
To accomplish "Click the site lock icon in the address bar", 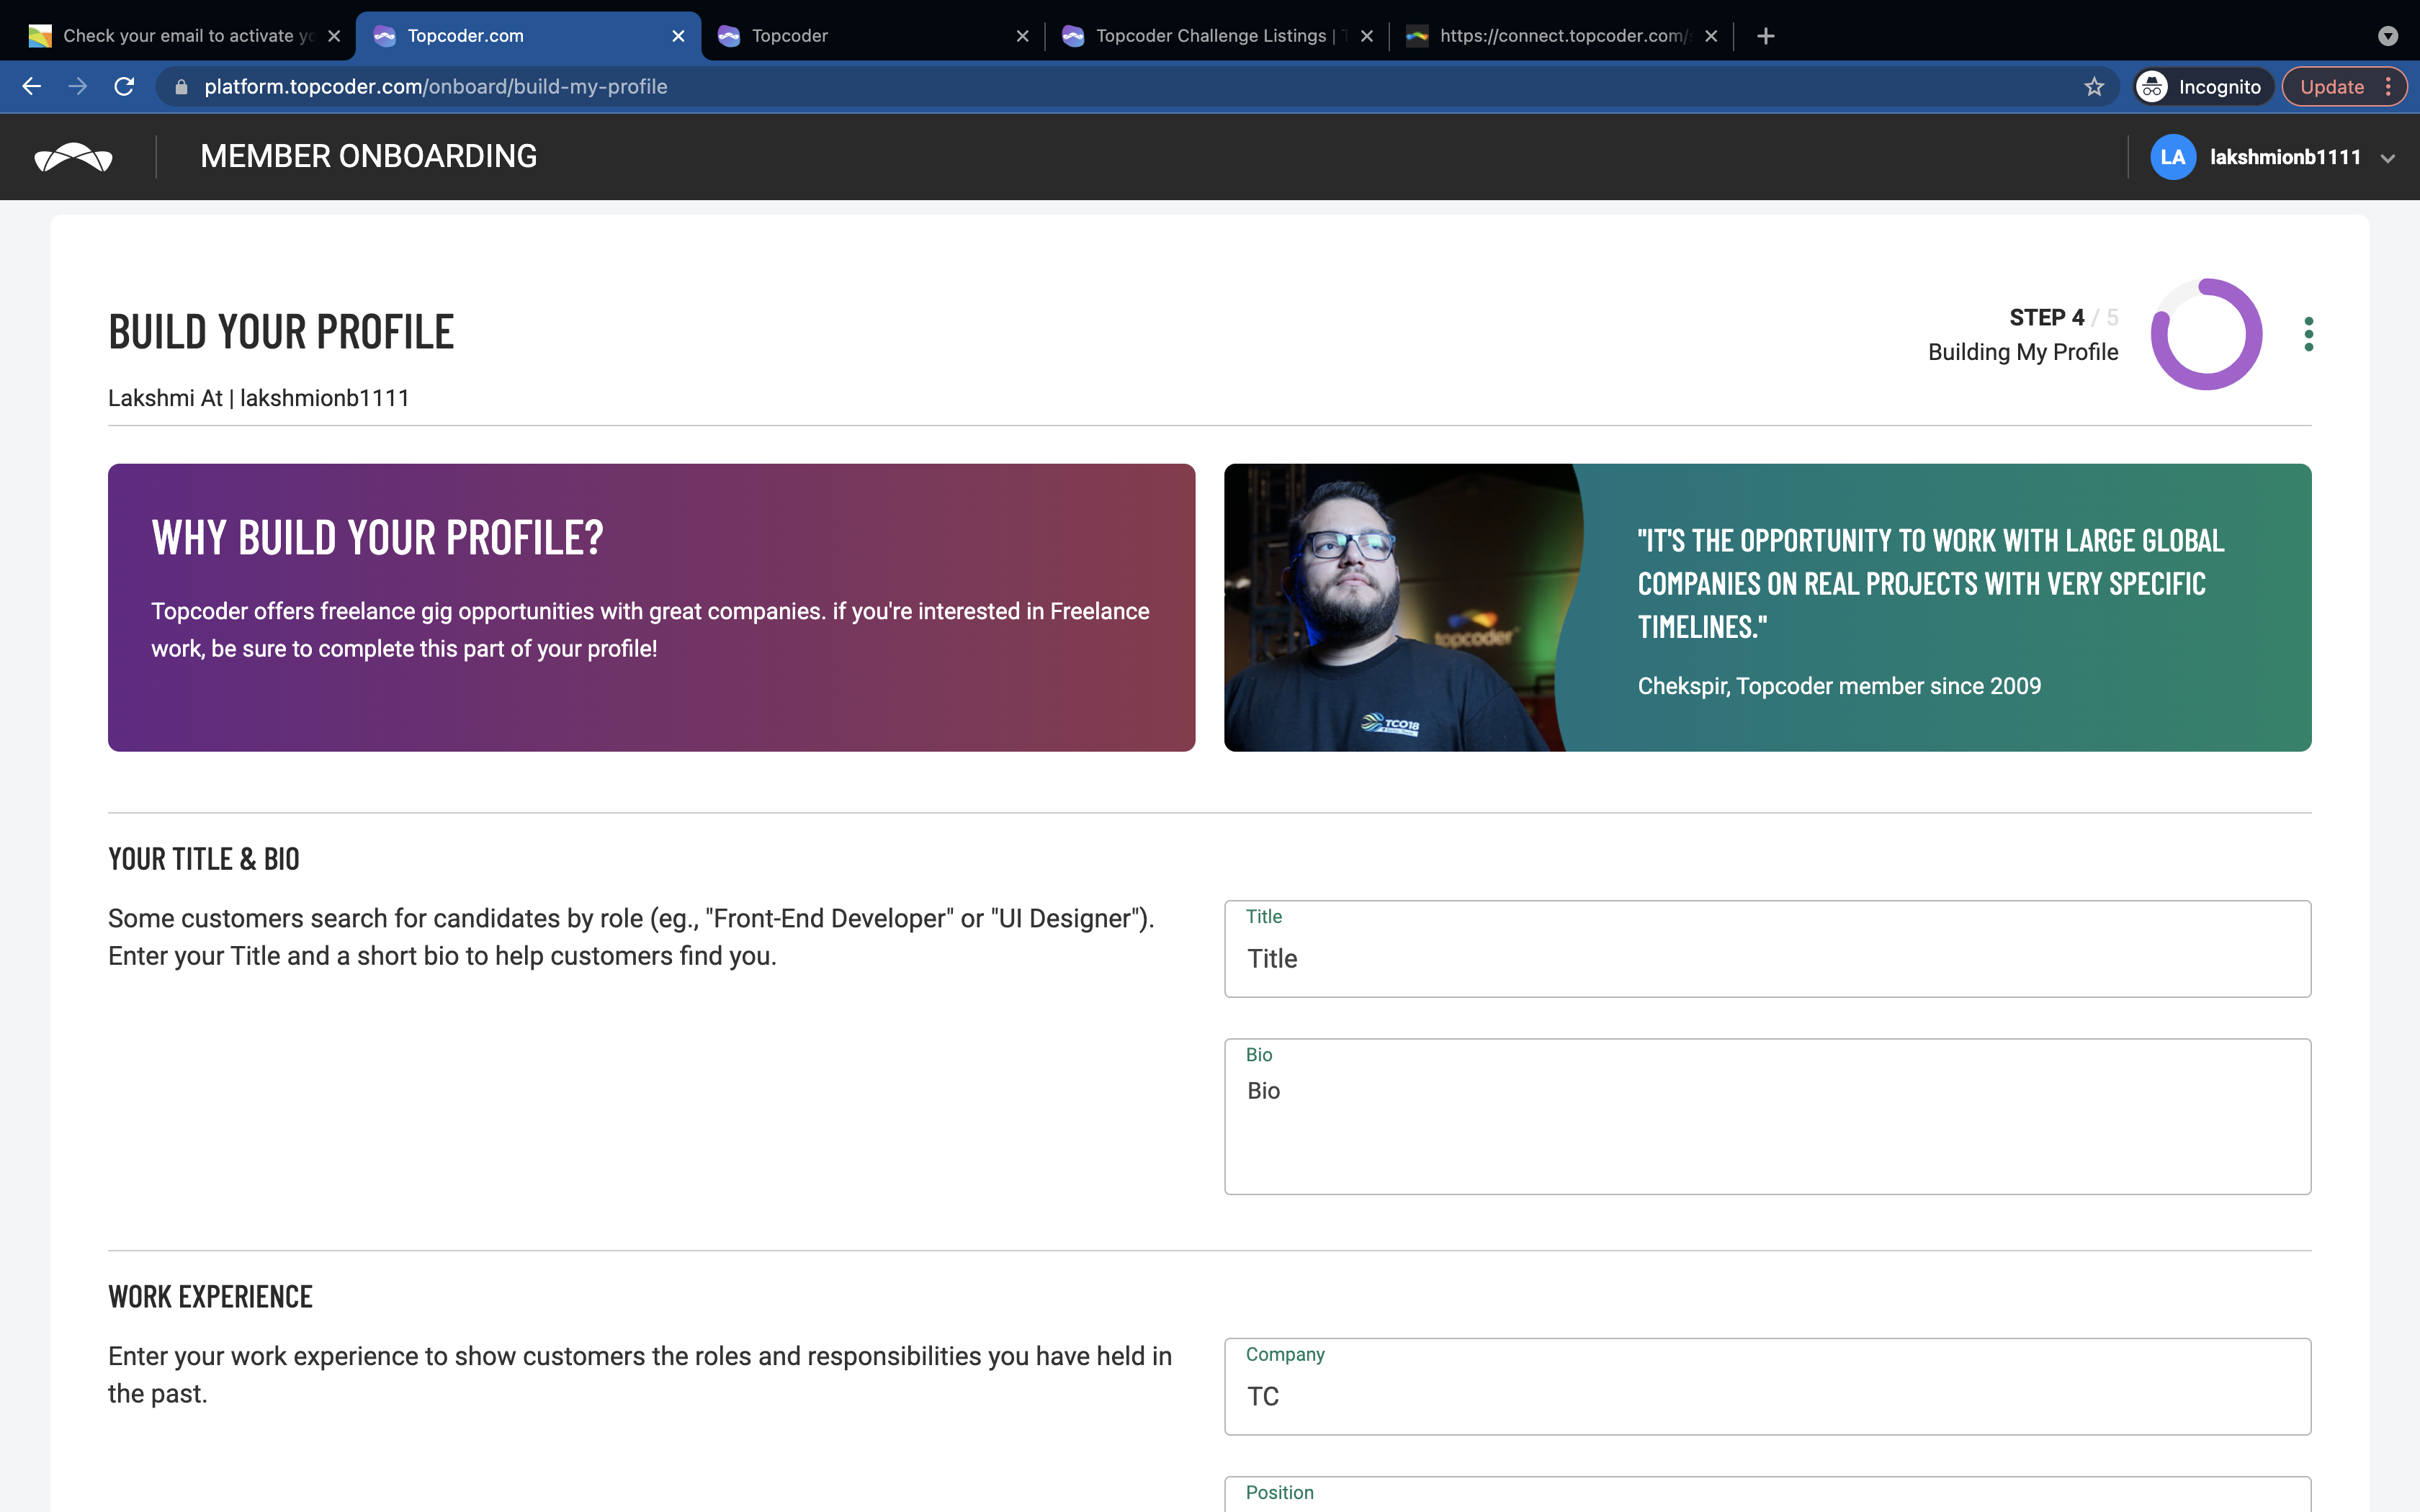I will 181,87.
